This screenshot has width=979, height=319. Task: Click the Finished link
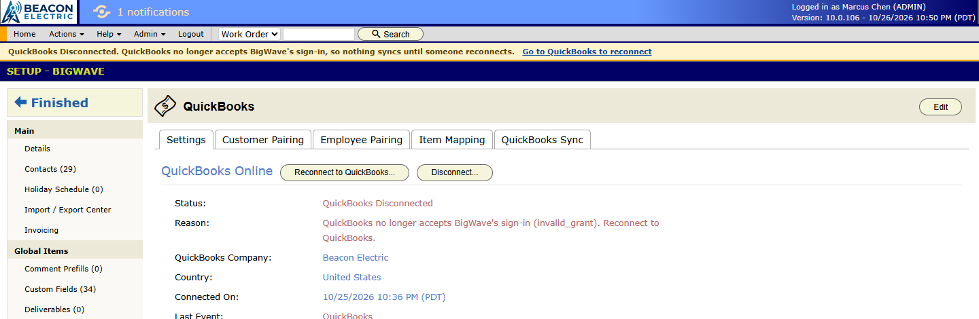pos(60,102)
